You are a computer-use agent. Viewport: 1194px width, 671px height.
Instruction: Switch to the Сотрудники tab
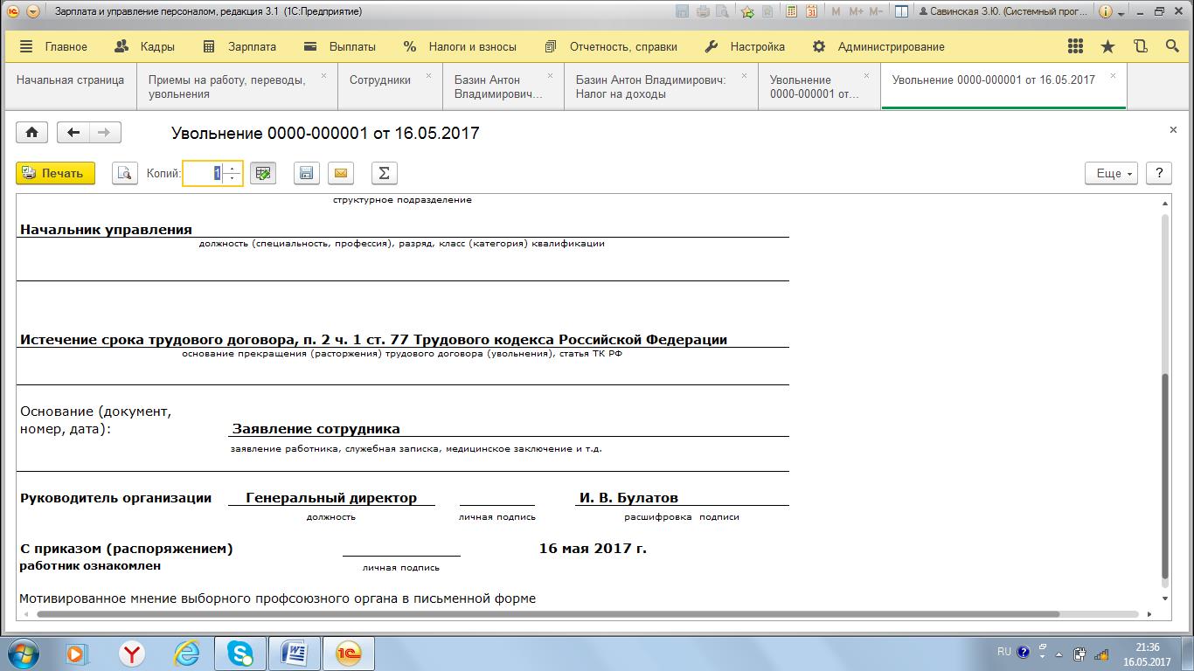click(379, 80)
